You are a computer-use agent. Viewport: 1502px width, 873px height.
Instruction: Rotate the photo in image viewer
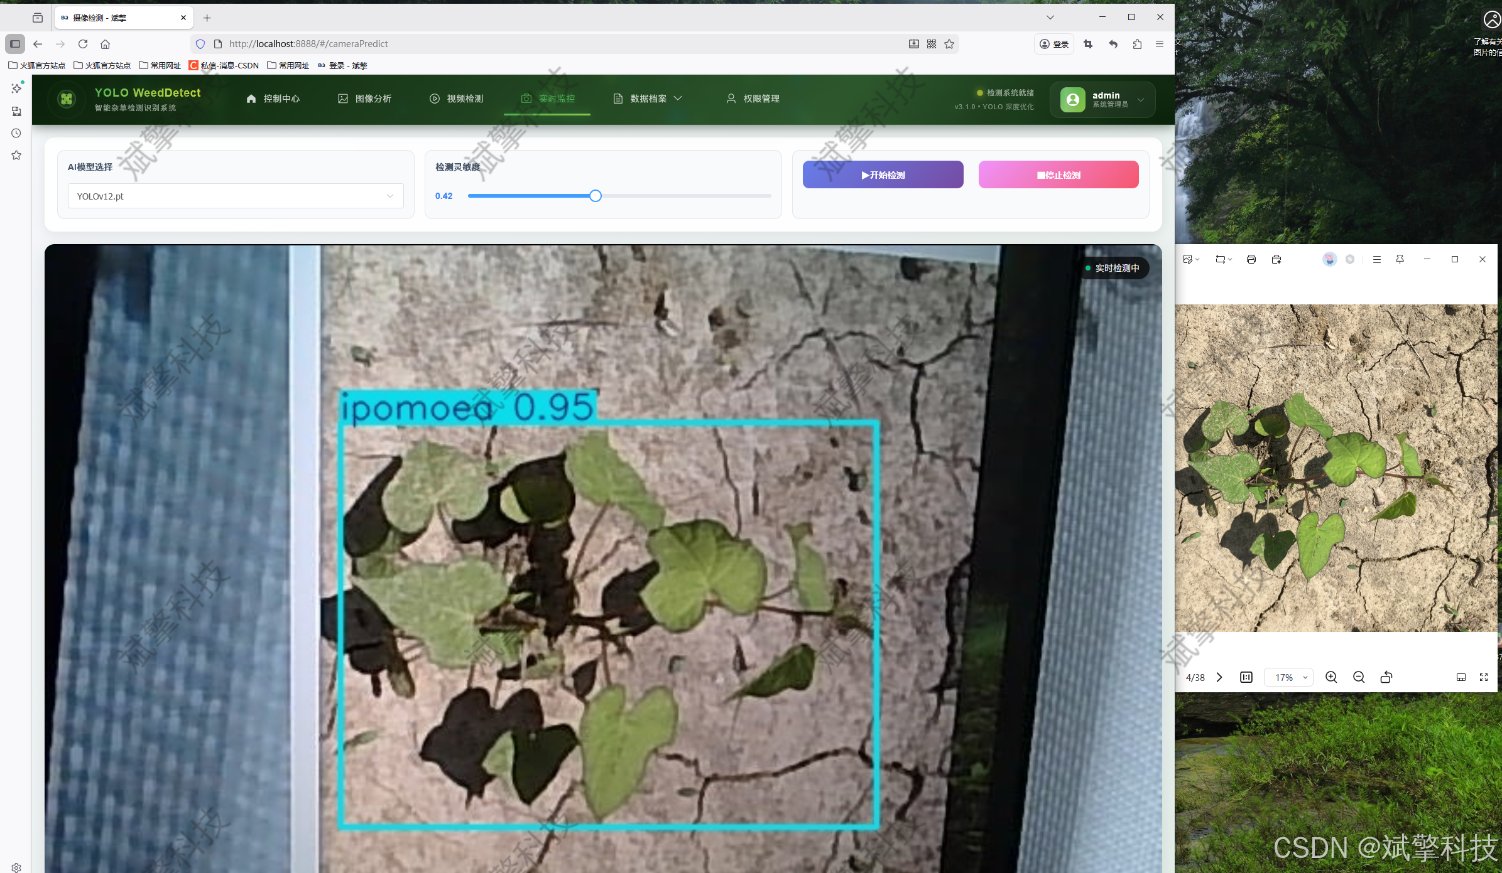(x=1386, y=677)
